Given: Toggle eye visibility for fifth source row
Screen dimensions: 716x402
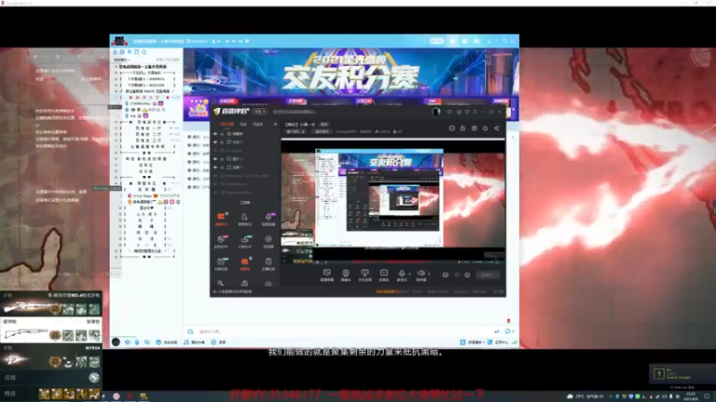Looking at the screenshot, I should pos(216,167).
